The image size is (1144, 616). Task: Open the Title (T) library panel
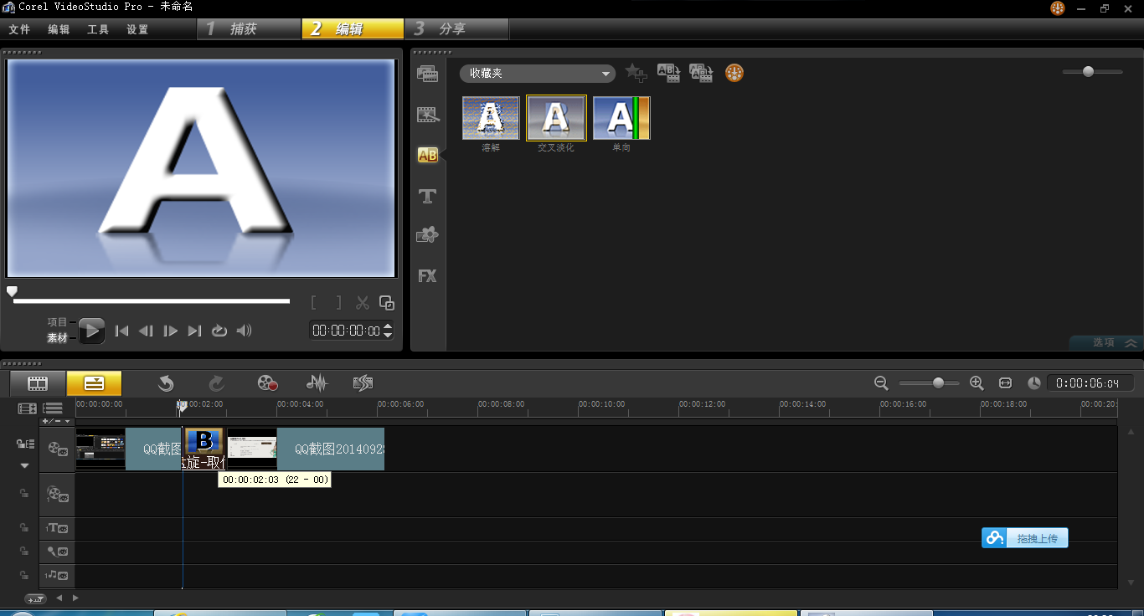point(428,196)
